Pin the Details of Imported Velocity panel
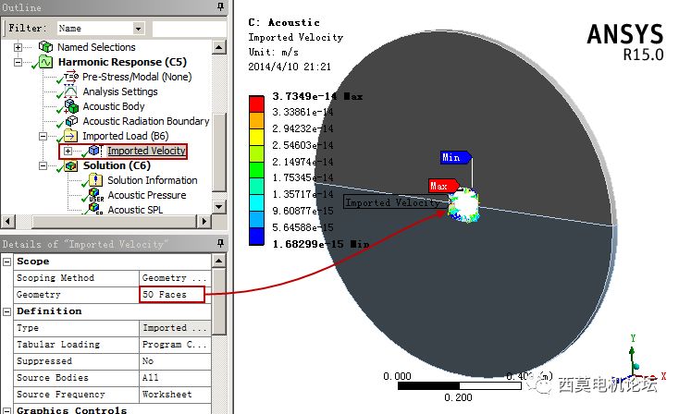 [220, 244]
